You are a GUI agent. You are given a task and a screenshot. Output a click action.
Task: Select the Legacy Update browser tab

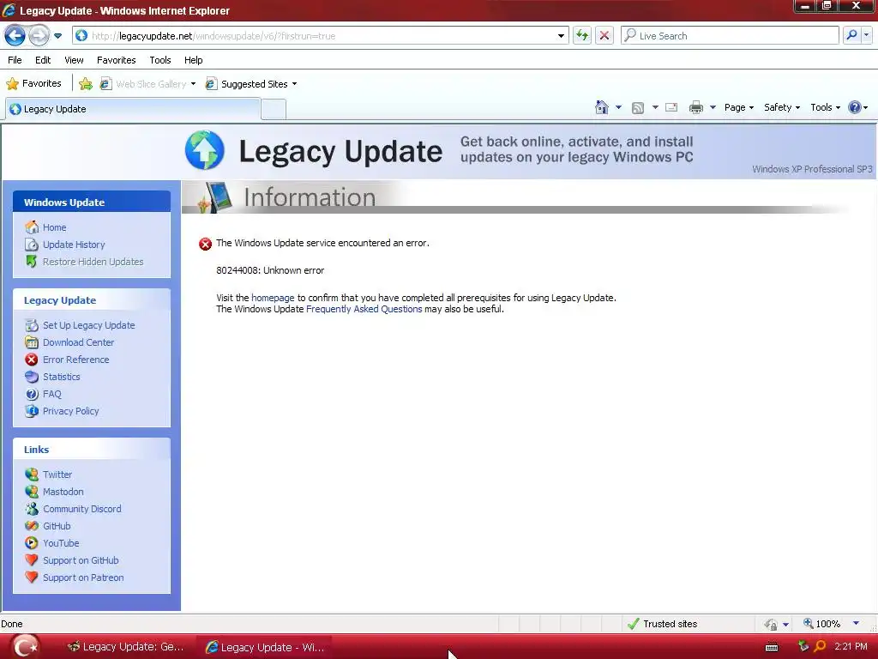point(133,109)
